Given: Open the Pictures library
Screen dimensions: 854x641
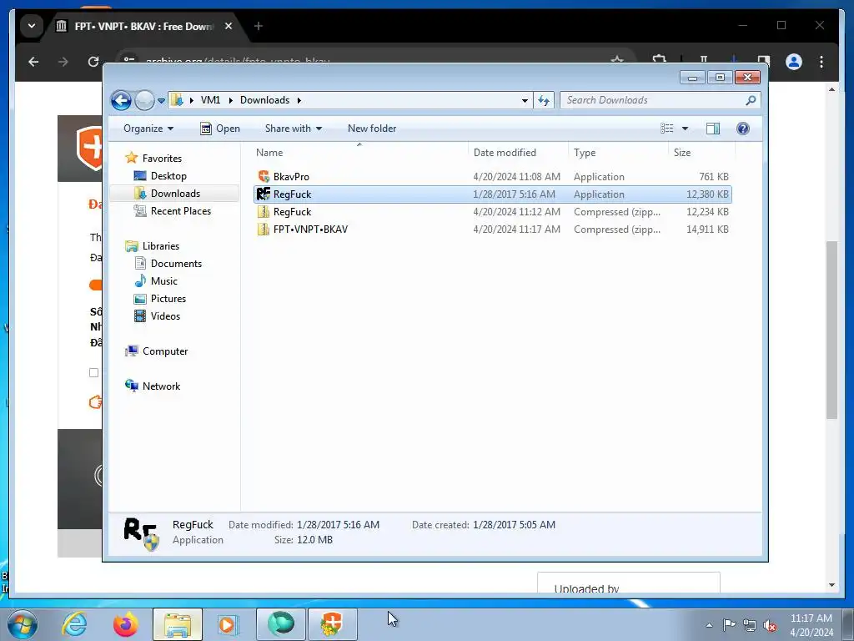Looking at the screenshot, I should (168, 299).
